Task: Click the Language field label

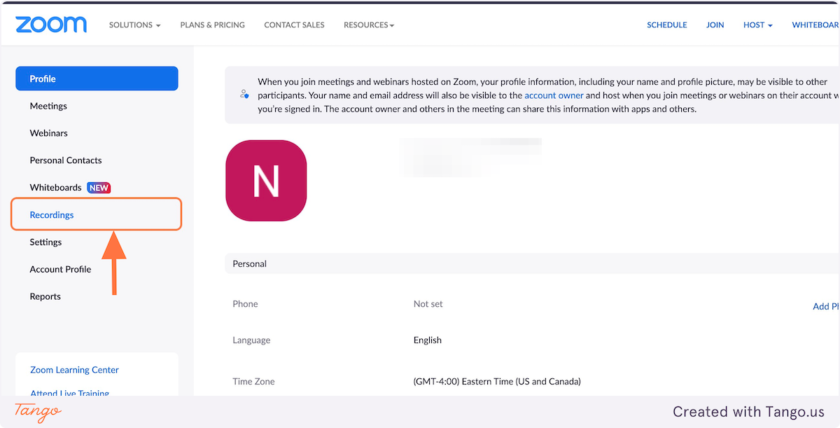Action: (251, 340)
